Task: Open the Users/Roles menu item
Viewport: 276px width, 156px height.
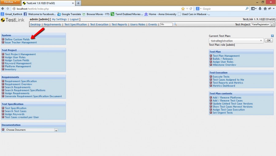Action: tap(138, 25)
